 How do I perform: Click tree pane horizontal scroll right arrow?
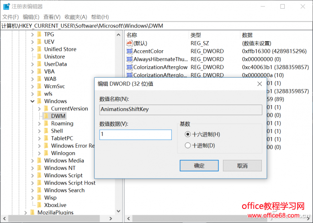click(x=111, y=218)
